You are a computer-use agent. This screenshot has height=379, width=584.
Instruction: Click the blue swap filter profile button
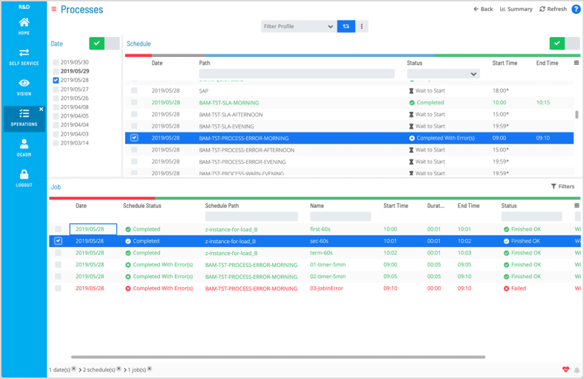(346, 26)
